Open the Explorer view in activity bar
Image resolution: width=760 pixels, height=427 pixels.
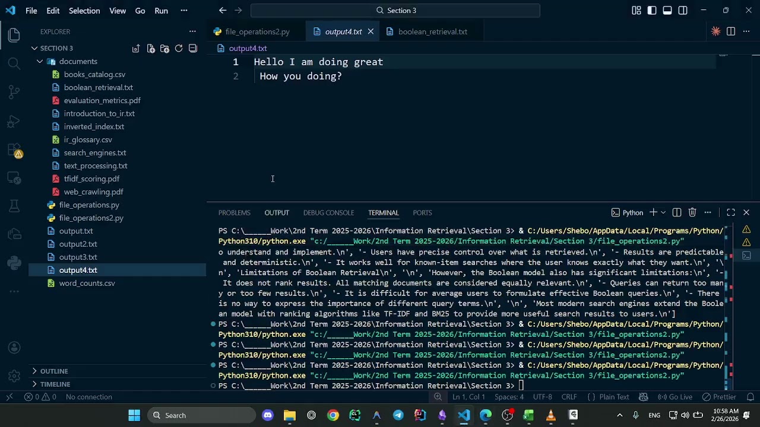[x=14, y=34]
